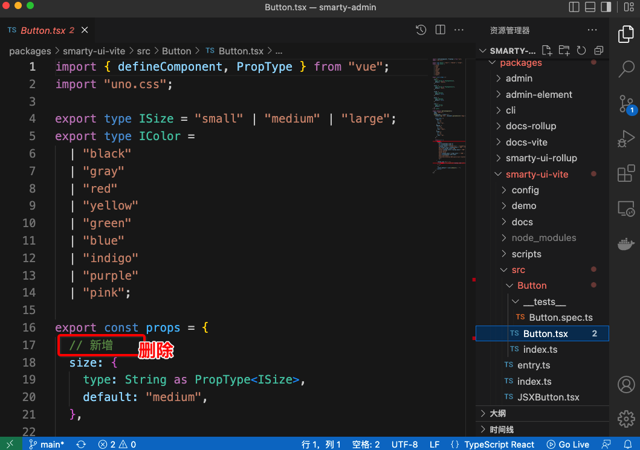Open the Search view in activity bar
The height and width of the screenshot is (450, 640).
625,69
